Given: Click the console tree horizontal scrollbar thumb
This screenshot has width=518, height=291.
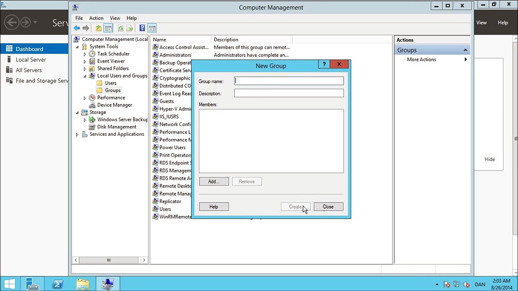Looking at the screenshot, I should [x=108, y=260].
